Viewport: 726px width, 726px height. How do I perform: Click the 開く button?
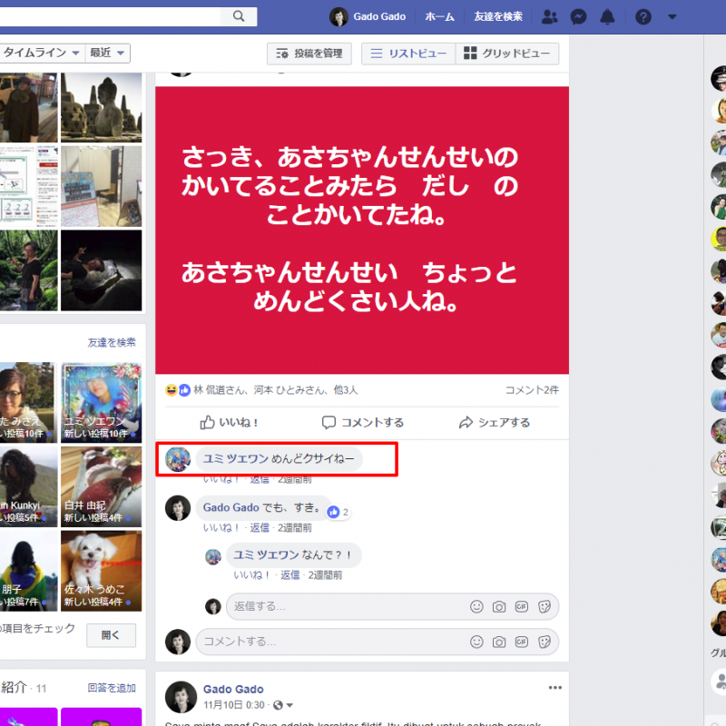pyautogui.click(x=111, y=635)
